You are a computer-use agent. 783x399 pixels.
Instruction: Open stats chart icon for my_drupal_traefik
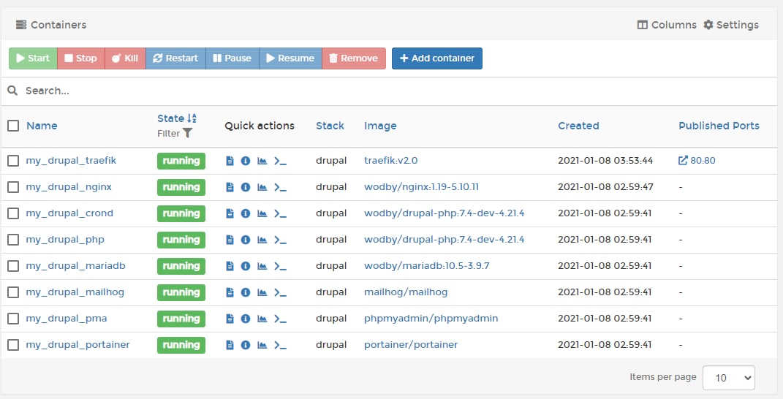coord(262,161)
